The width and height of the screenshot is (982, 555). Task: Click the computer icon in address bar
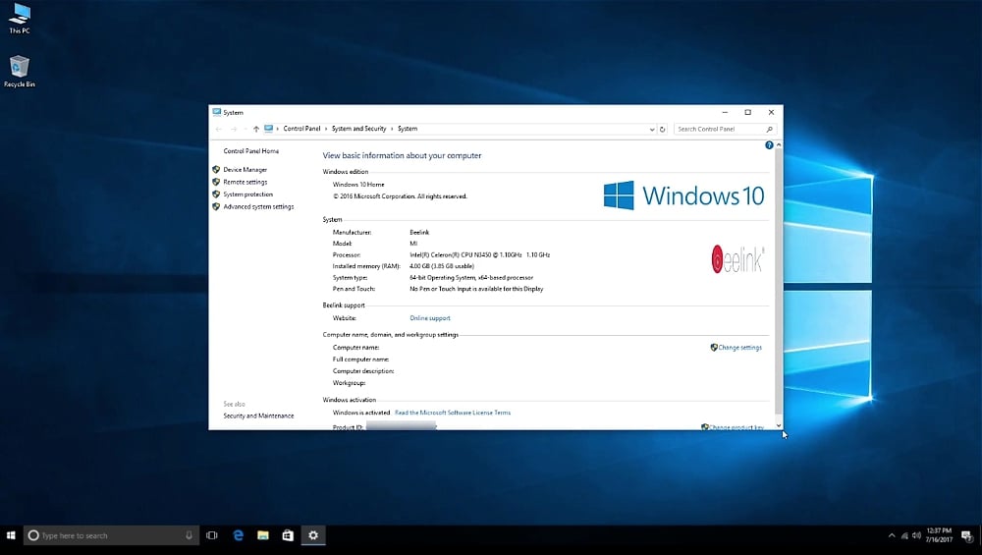[x=269, y=129]
